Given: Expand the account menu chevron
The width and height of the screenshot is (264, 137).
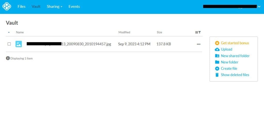Looking at the screenshot, I should coord(259,6).
